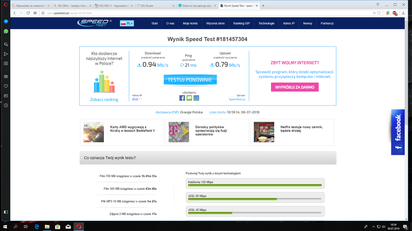Click the Snapshot camera icon in the sidebar

point(6,63)
